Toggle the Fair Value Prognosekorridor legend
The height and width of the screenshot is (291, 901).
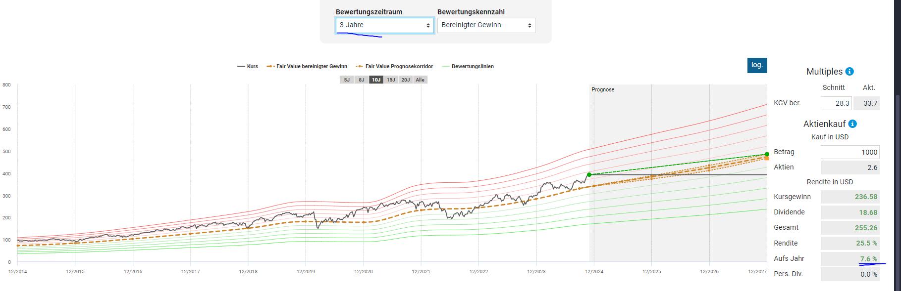(395, 66)
